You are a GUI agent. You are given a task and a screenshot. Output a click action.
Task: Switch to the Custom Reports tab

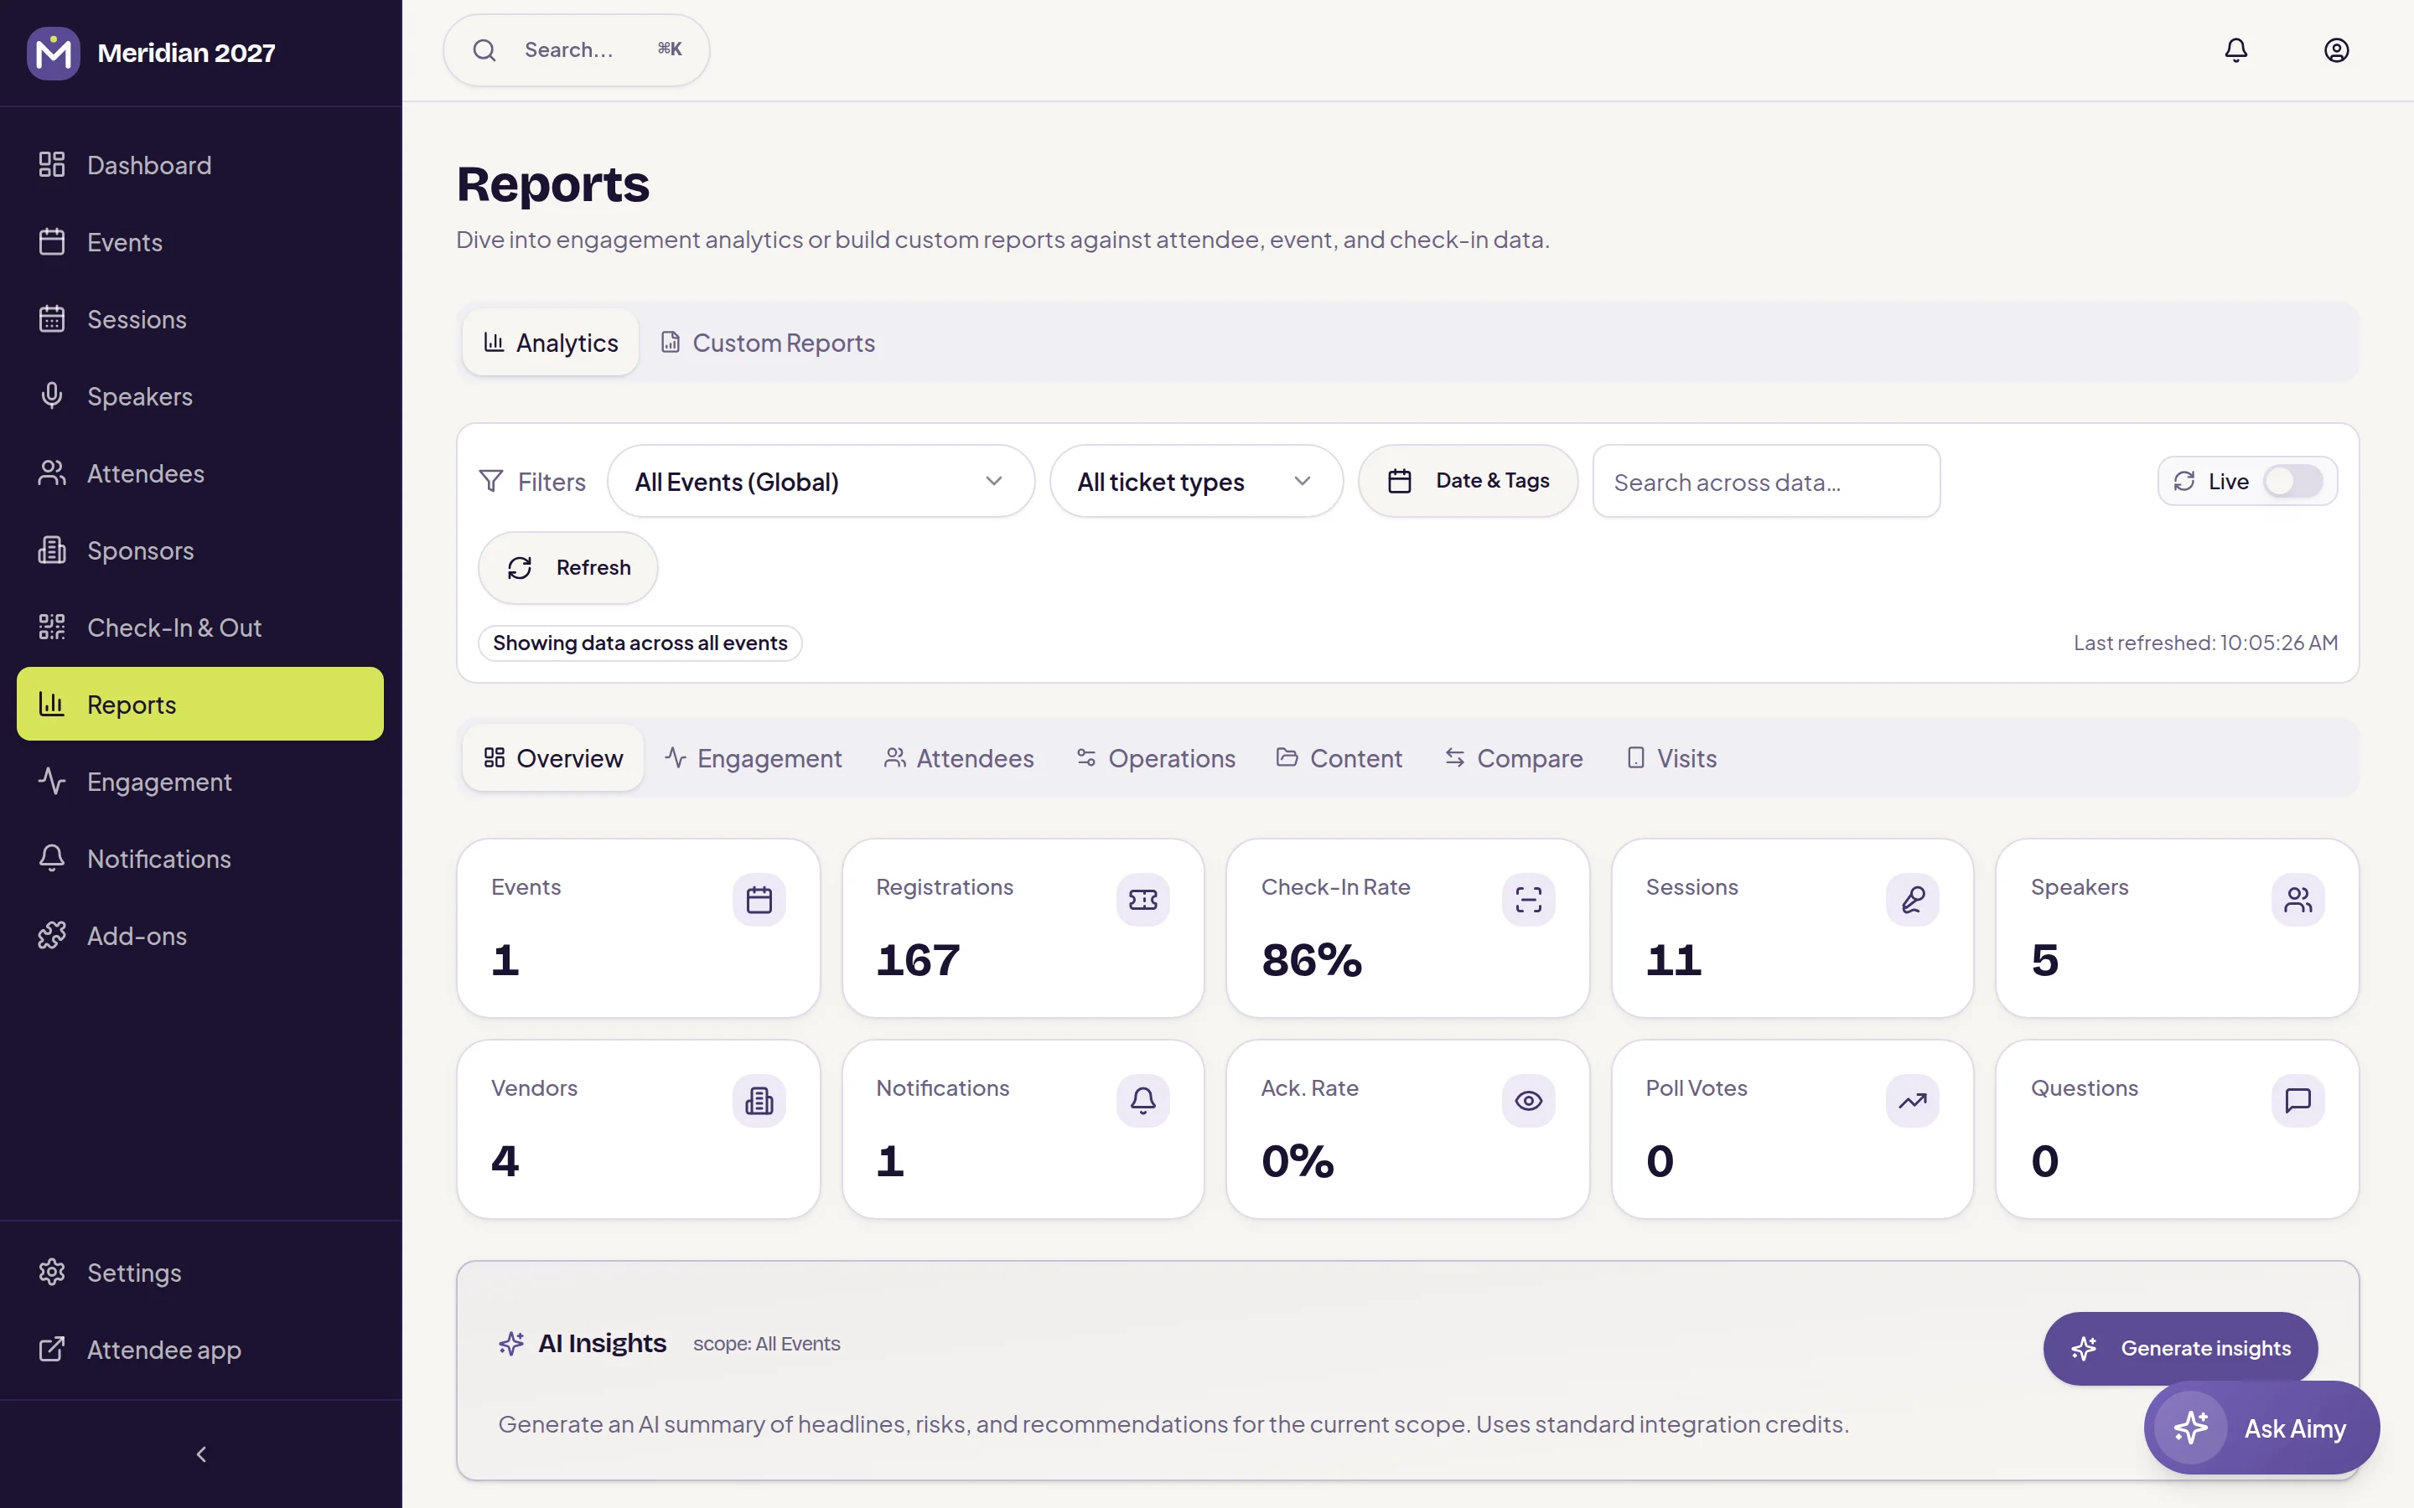click(768, 343)
